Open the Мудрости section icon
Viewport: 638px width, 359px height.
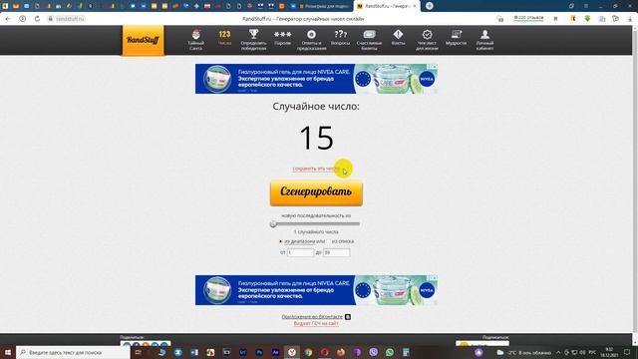coord(456,38)
